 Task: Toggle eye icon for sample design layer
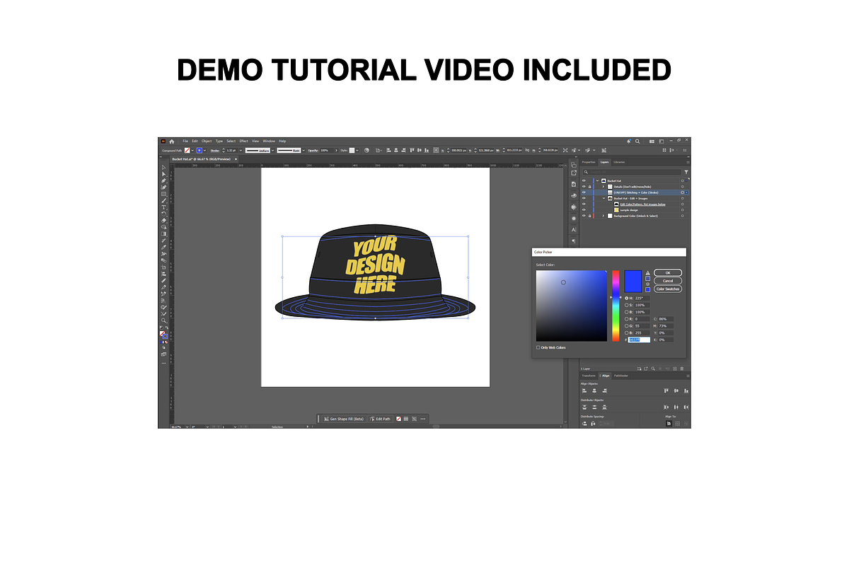pos(584,209)
